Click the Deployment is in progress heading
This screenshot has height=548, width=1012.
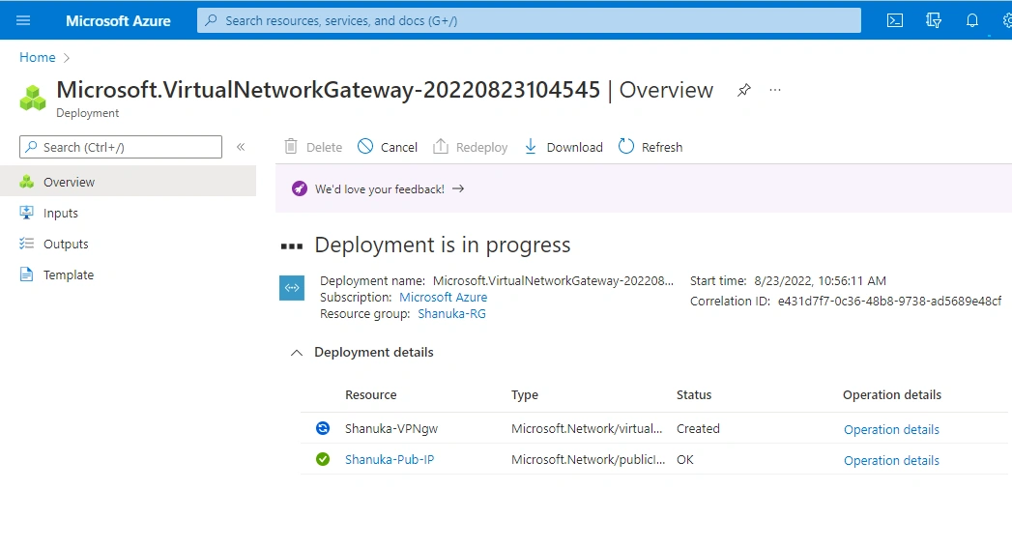tap(443, 245)
